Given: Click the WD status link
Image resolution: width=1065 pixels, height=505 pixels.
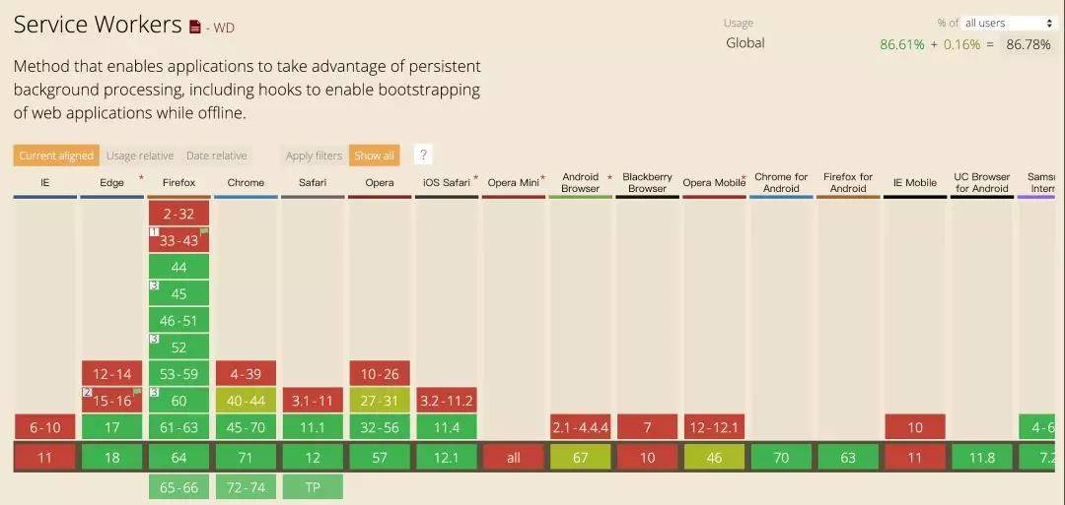Looking at the screenshot, I should pos(224,28).
